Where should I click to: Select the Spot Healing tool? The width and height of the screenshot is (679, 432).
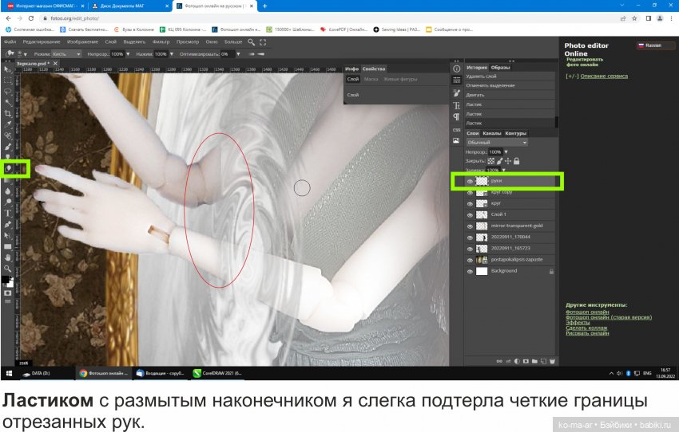pos(7,135)
